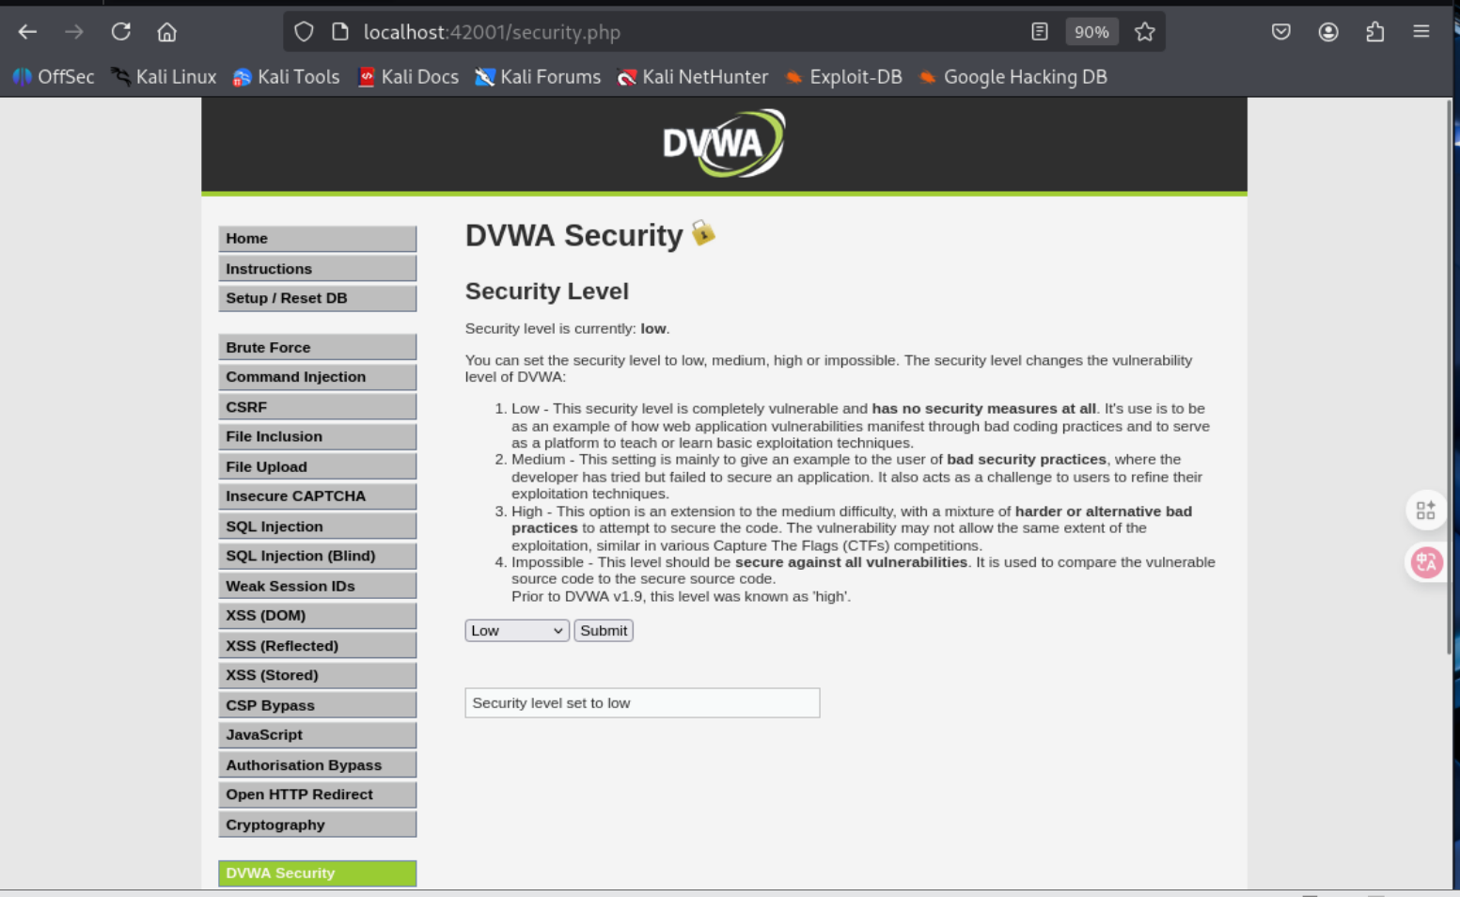This screenshot has height=897, width=1460.
Task: Click the browser back arrow
Action: pyautogui.click(x=27, y=32)
